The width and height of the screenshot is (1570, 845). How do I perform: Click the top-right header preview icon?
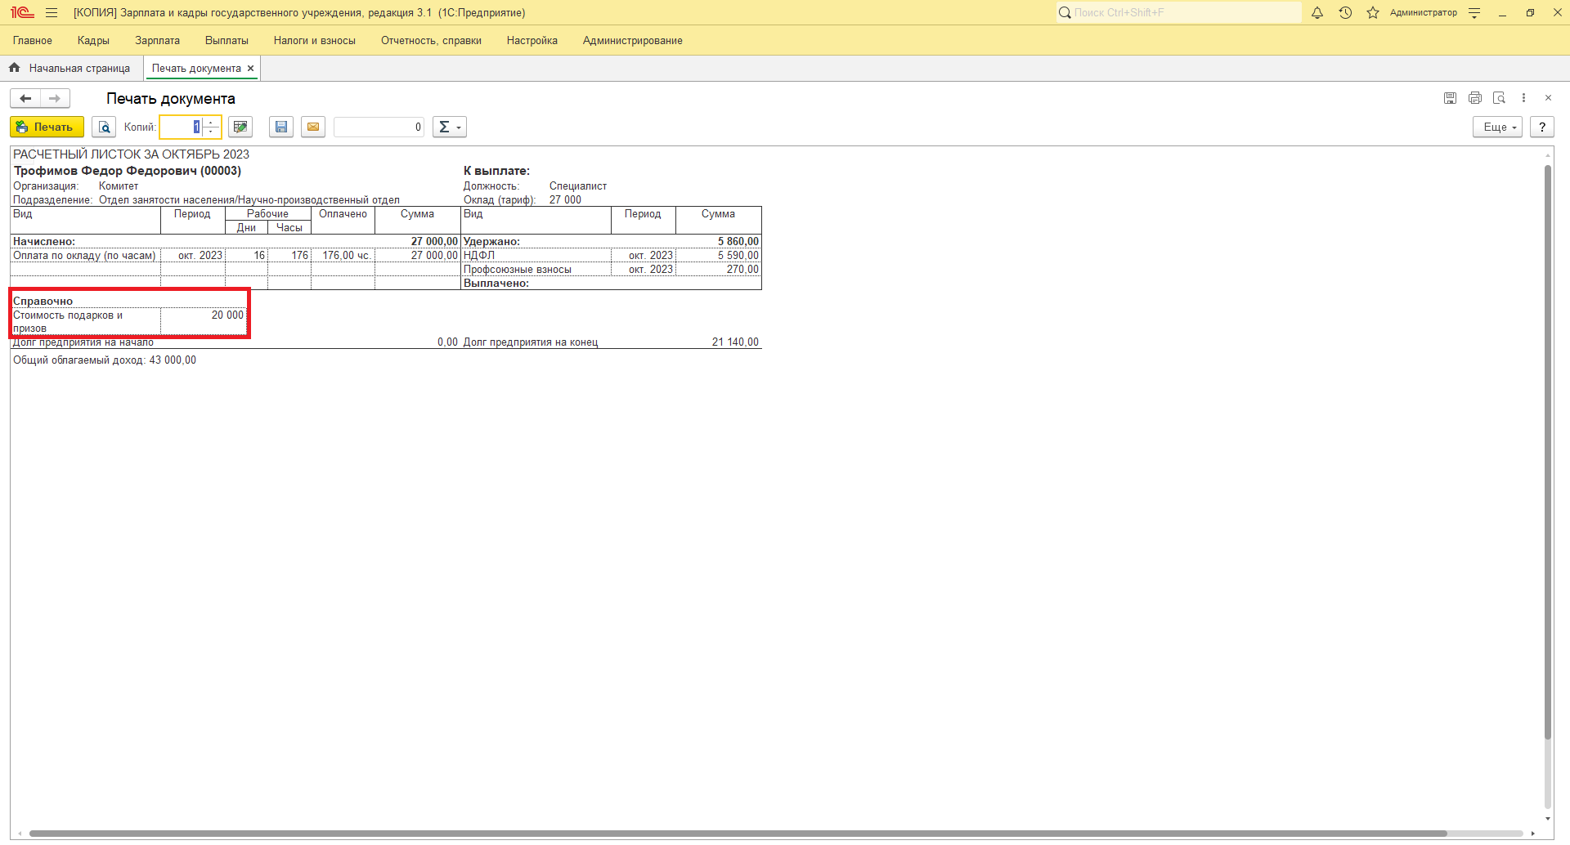pyautogui.click(x=1499, y=98)
